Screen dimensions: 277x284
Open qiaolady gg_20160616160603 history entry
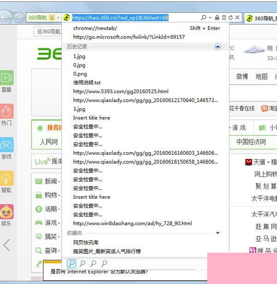[145, 153]
